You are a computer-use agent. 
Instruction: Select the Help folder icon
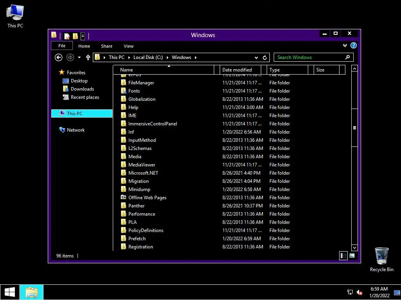pyautogui.click(x=123, y=107)
